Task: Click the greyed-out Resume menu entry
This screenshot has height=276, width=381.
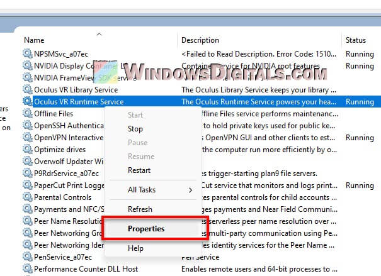Action: click(153, 157)
